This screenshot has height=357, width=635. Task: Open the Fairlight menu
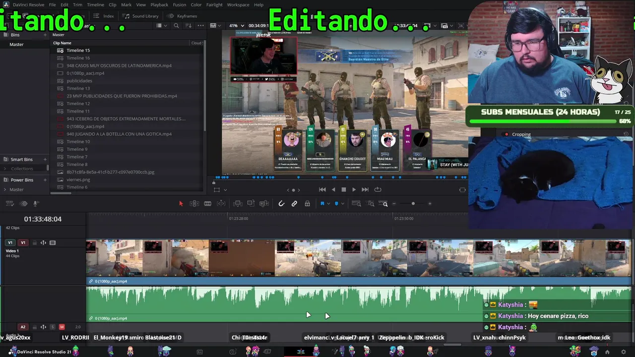pyautogui.click(x=214, y=5)
